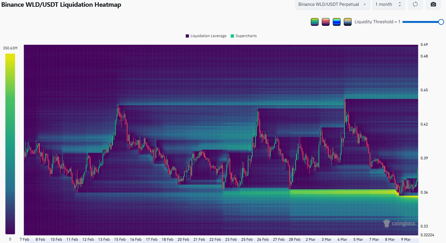Toggle the Liquidation Leverage legend series

[x=206, y=36]
